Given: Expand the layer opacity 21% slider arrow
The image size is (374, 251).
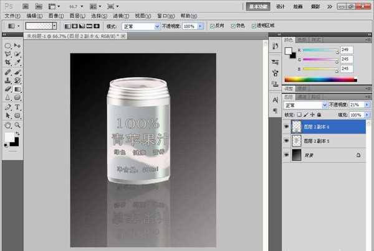Looking at the screenshot, I should [366, 106].
